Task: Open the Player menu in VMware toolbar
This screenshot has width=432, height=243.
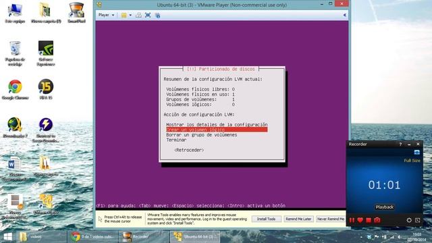Action: tap(107, 15)
